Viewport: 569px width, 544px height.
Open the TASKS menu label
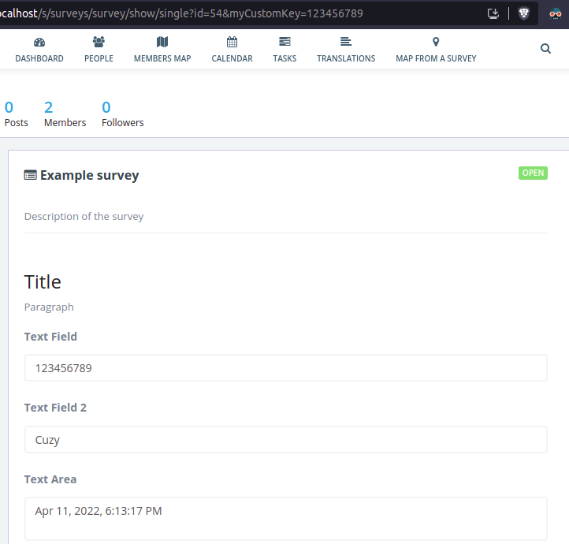(284, 58)
